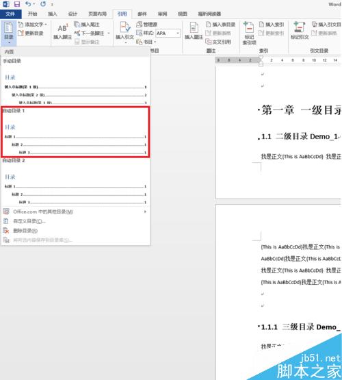The width and height of the screenshot is (342, 380).
Task: Click the Word application icon in title bar
Action: (5, 4)
